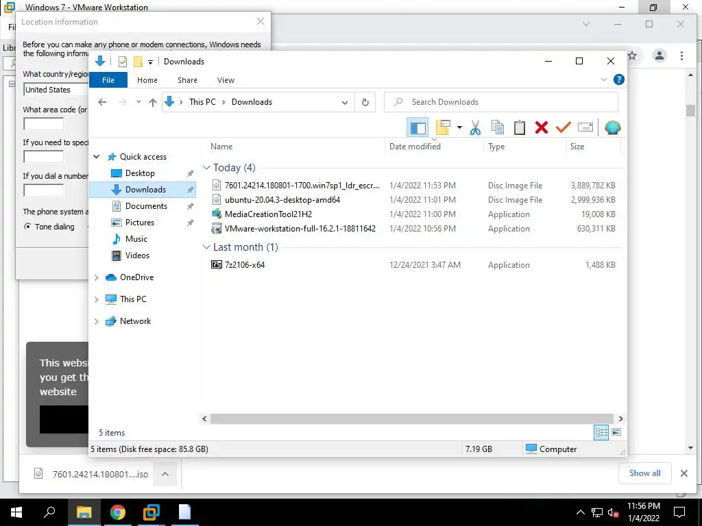Open folder options toolbar icon
Viewport: 702px width, 526px height.
pos(443,128)
